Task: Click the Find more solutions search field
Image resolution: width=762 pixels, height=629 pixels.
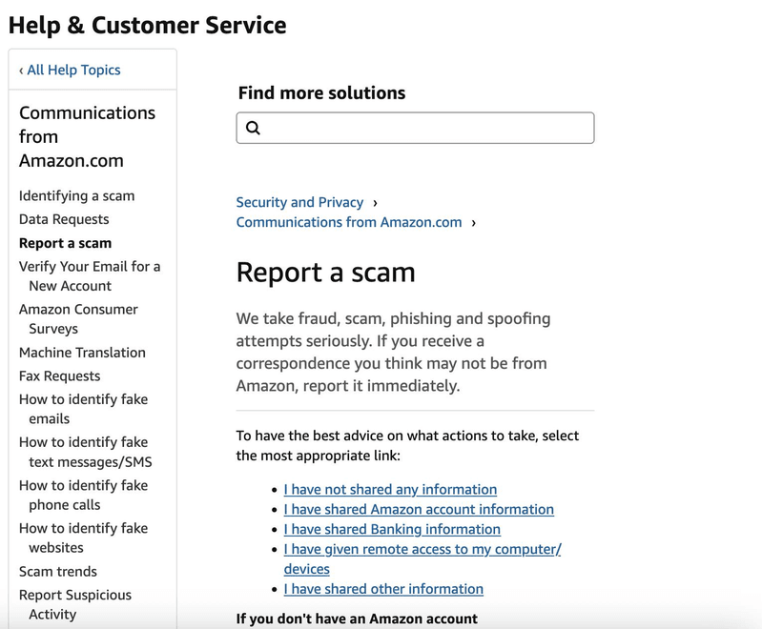Action: point(424,128)
